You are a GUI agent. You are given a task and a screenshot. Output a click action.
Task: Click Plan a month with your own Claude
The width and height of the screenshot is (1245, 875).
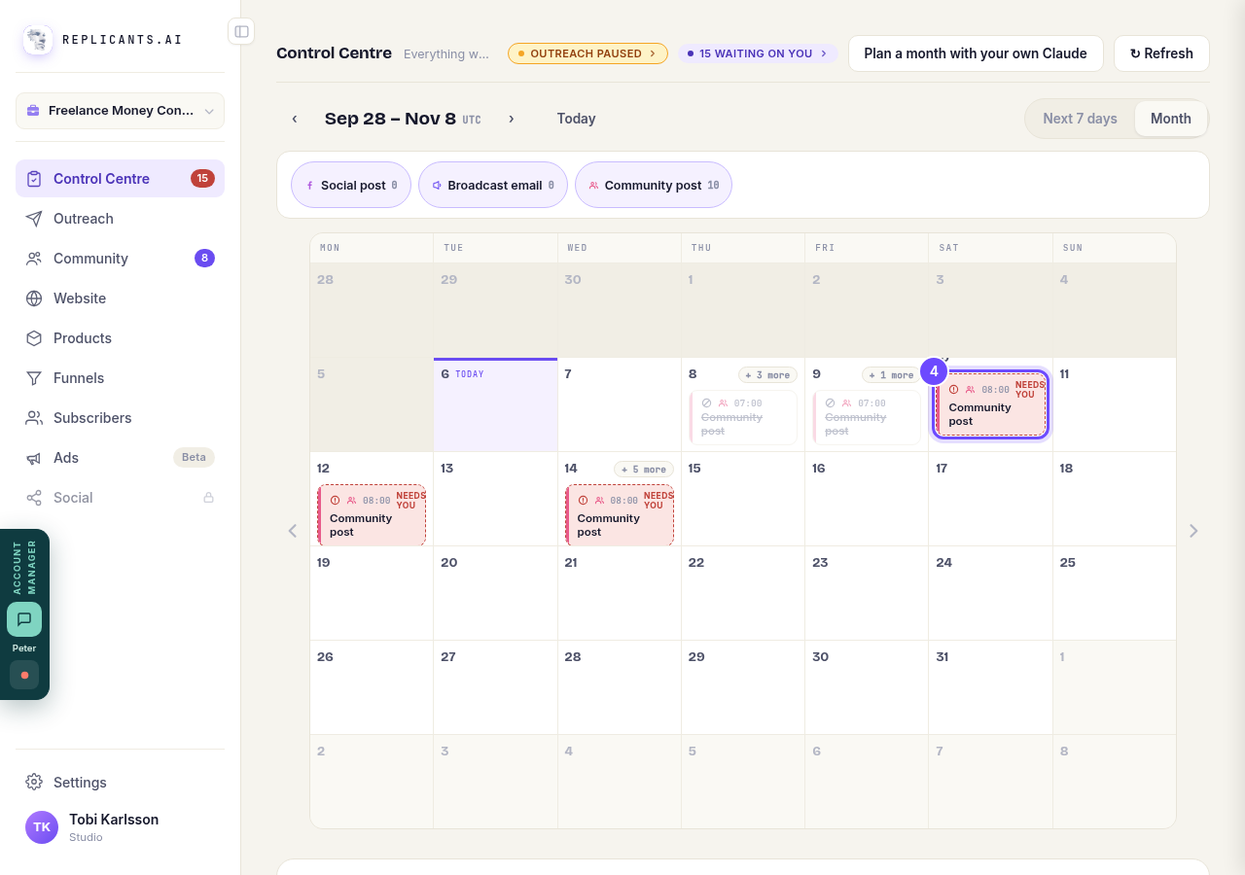976,53
